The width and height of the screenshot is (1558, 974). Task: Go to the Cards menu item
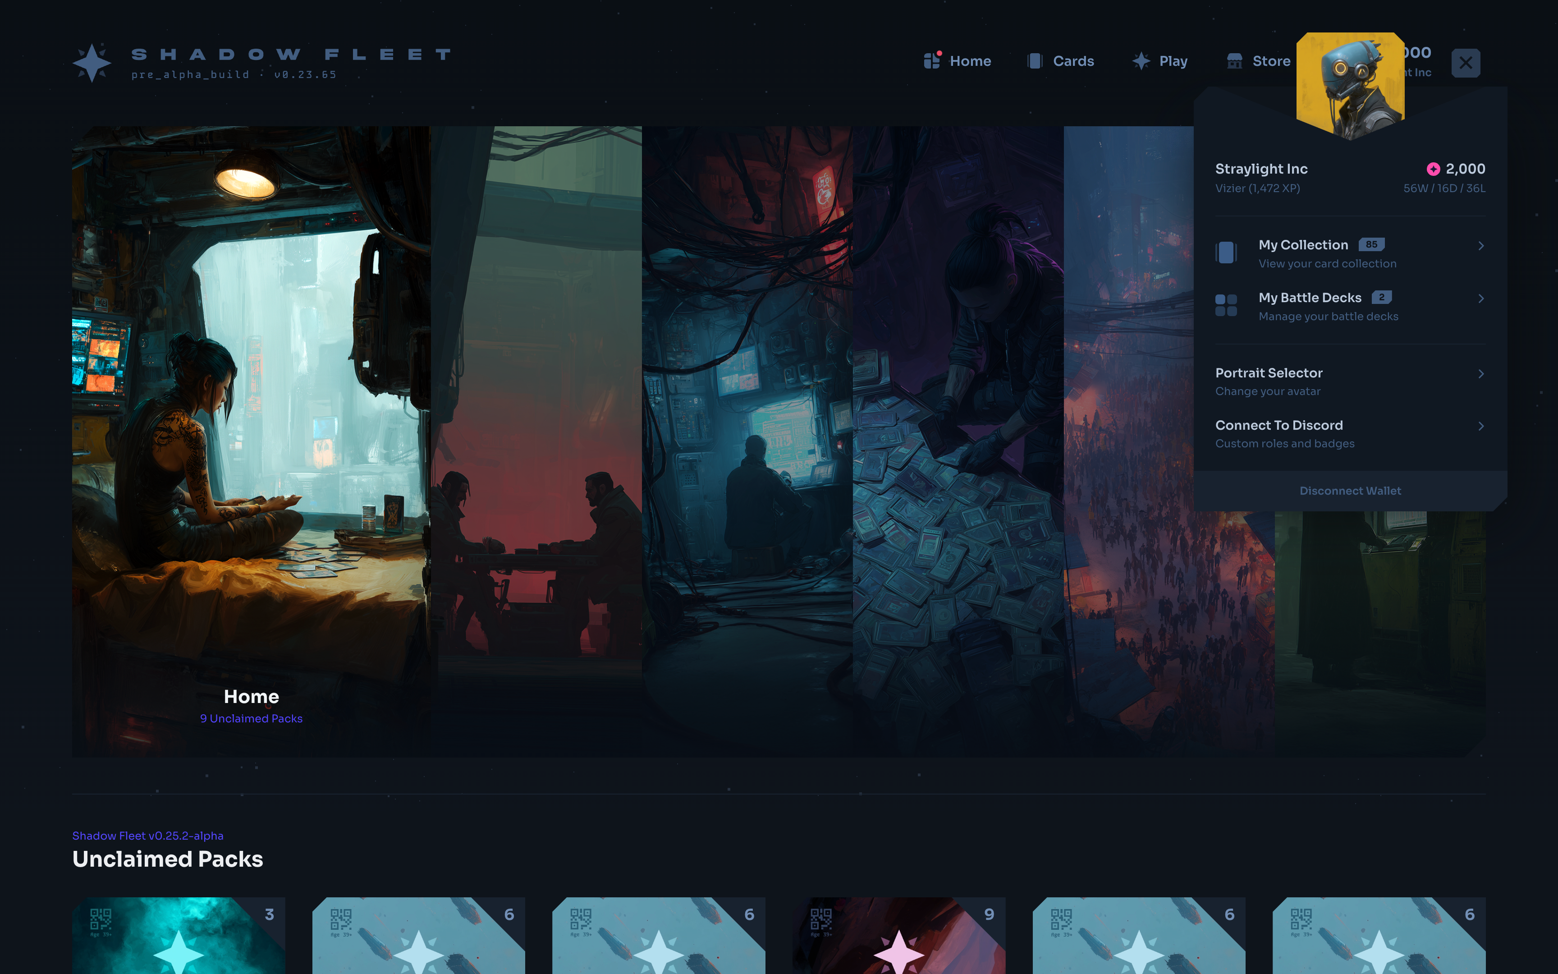click(1072, 60)
